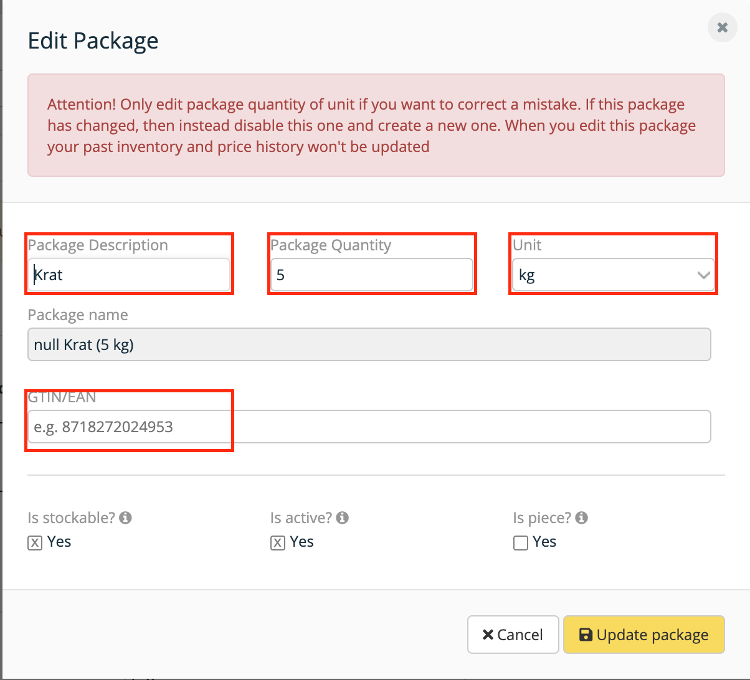Click the info icon beside "Is stockable?"
Screen dimensions: 750x680
[127, 517]
